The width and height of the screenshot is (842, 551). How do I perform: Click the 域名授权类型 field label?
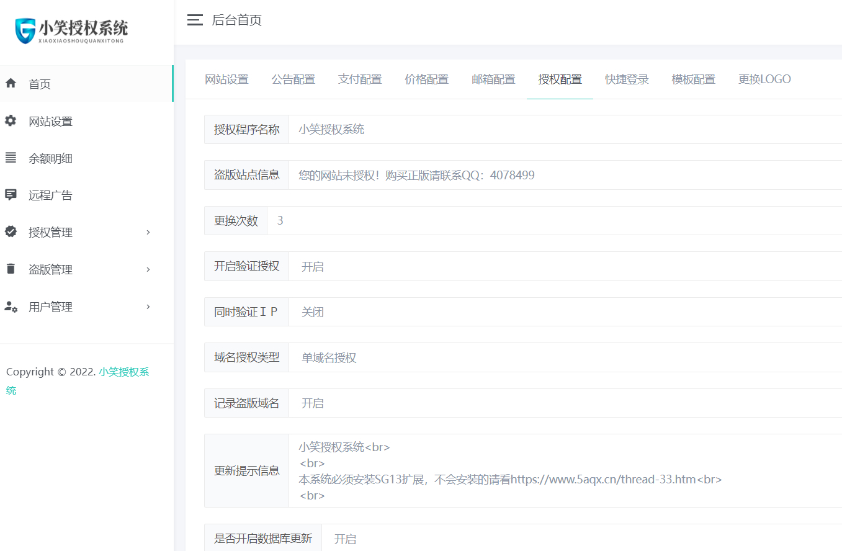point(247,357)
